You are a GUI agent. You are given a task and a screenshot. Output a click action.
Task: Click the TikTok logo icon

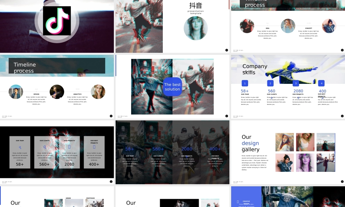[57, 21]
